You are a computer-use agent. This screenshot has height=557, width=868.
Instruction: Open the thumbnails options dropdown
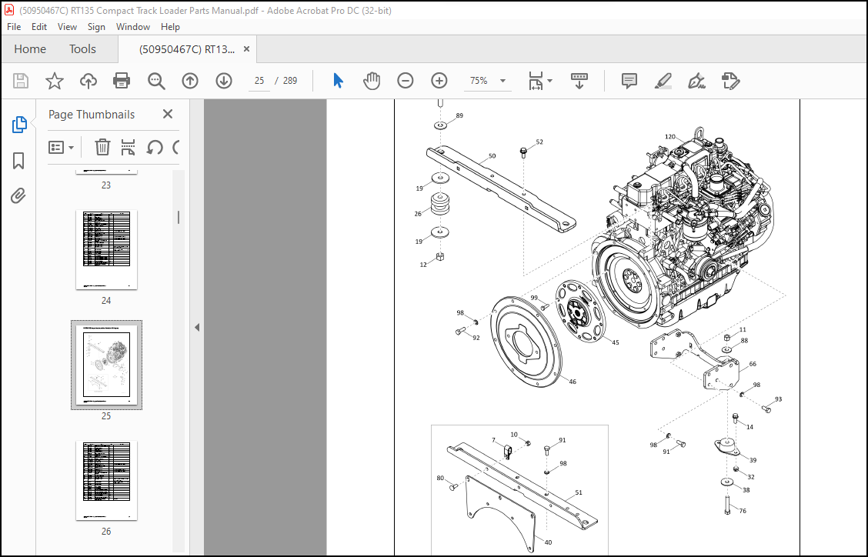(x=61, y=147)
